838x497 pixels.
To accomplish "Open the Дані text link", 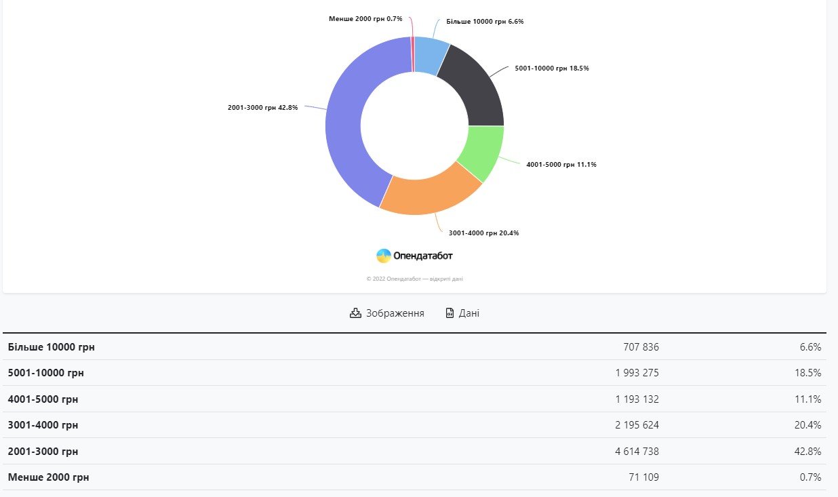I will pos(468,313).
